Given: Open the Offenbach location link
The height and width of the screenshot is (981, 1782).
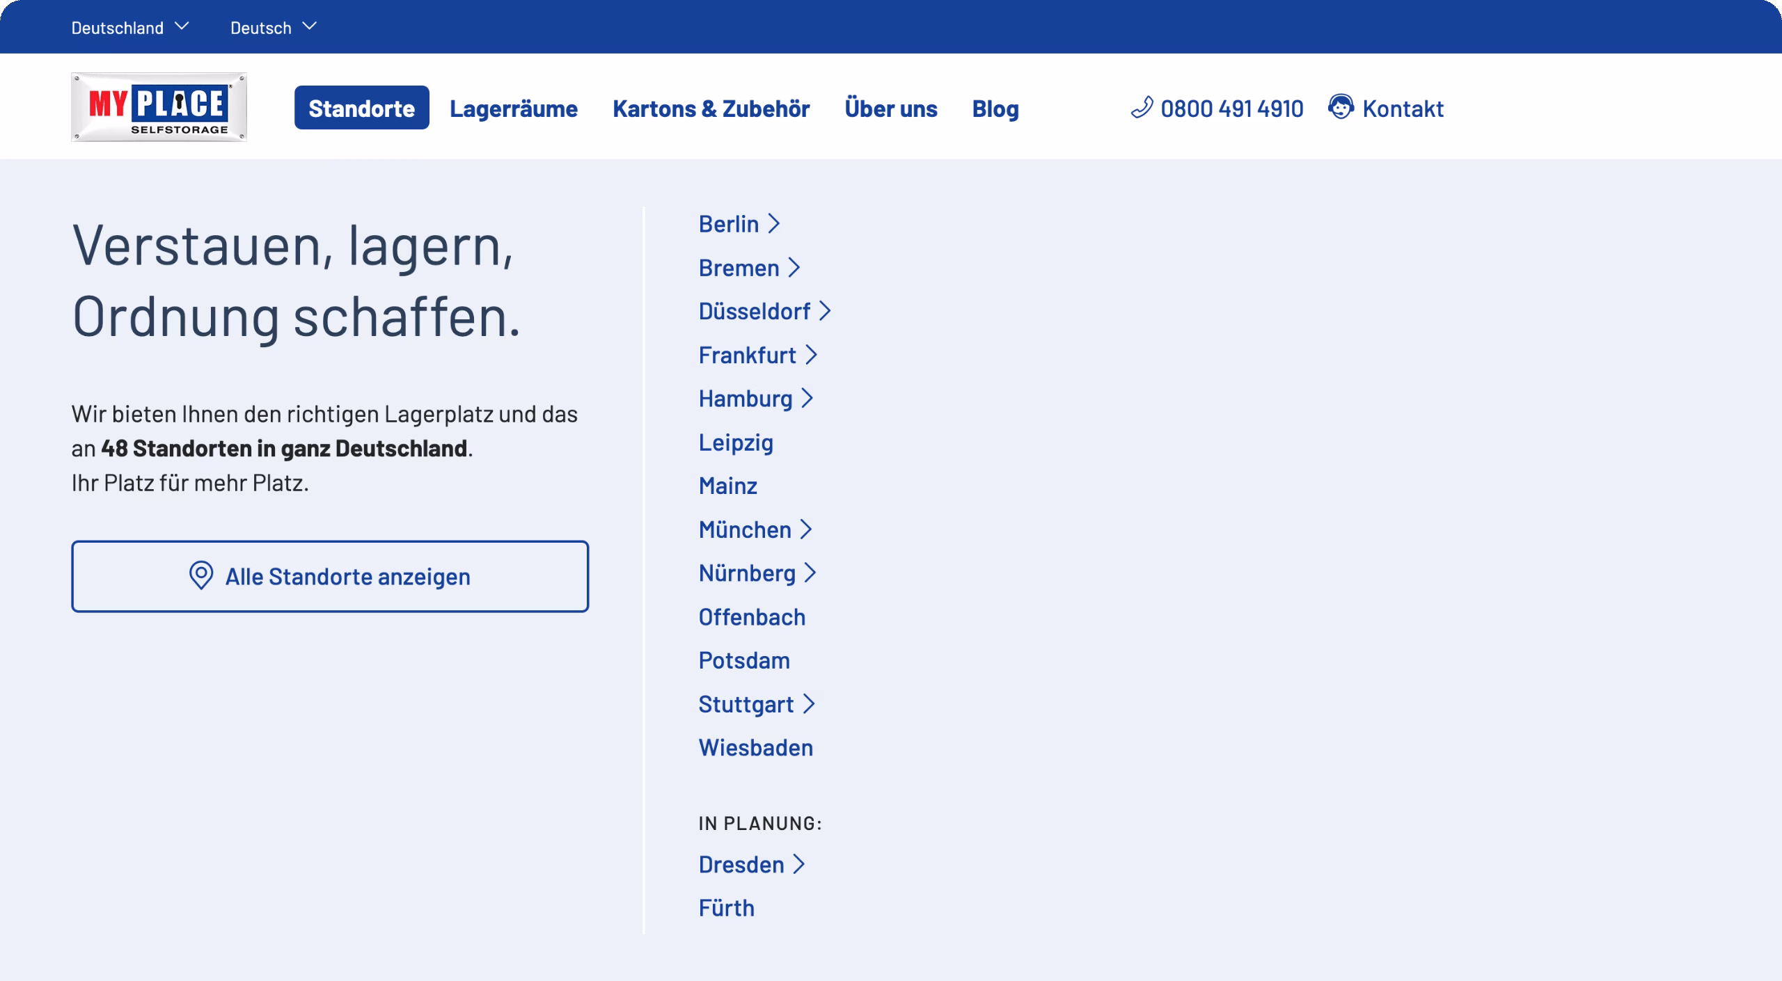Looking at the screenshot, I should pos(752,617).
